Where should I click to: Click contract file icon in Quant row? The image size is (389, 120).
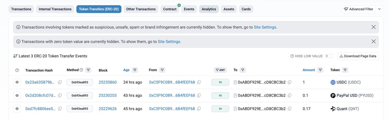pos(235,109)
